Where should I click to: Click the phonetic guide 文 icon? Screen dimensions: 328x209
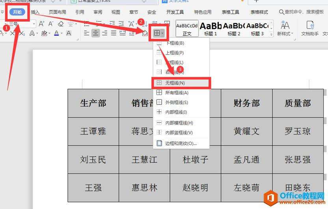coord(71,24)
